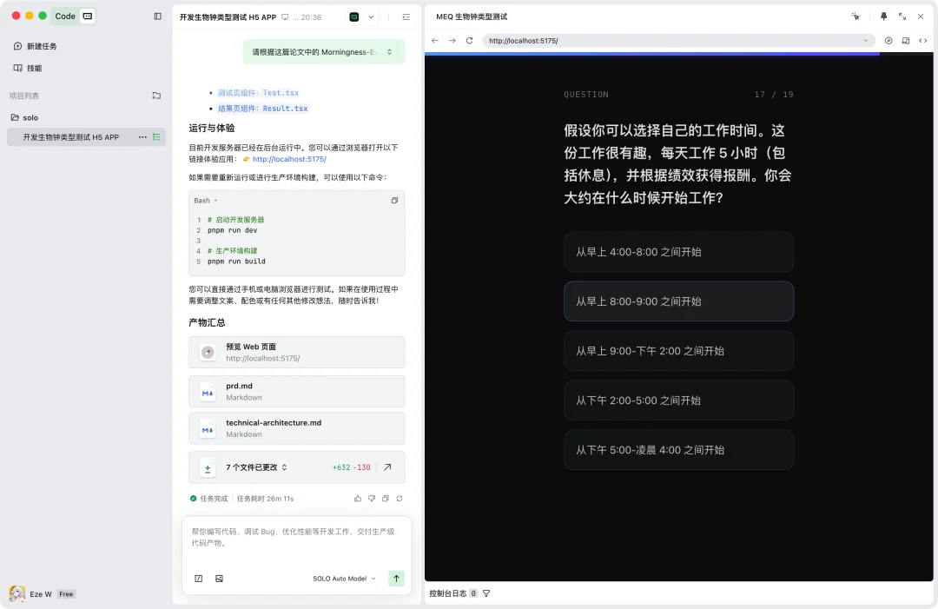Open the http://localhost:5175/ link

(x=287, y=159)
